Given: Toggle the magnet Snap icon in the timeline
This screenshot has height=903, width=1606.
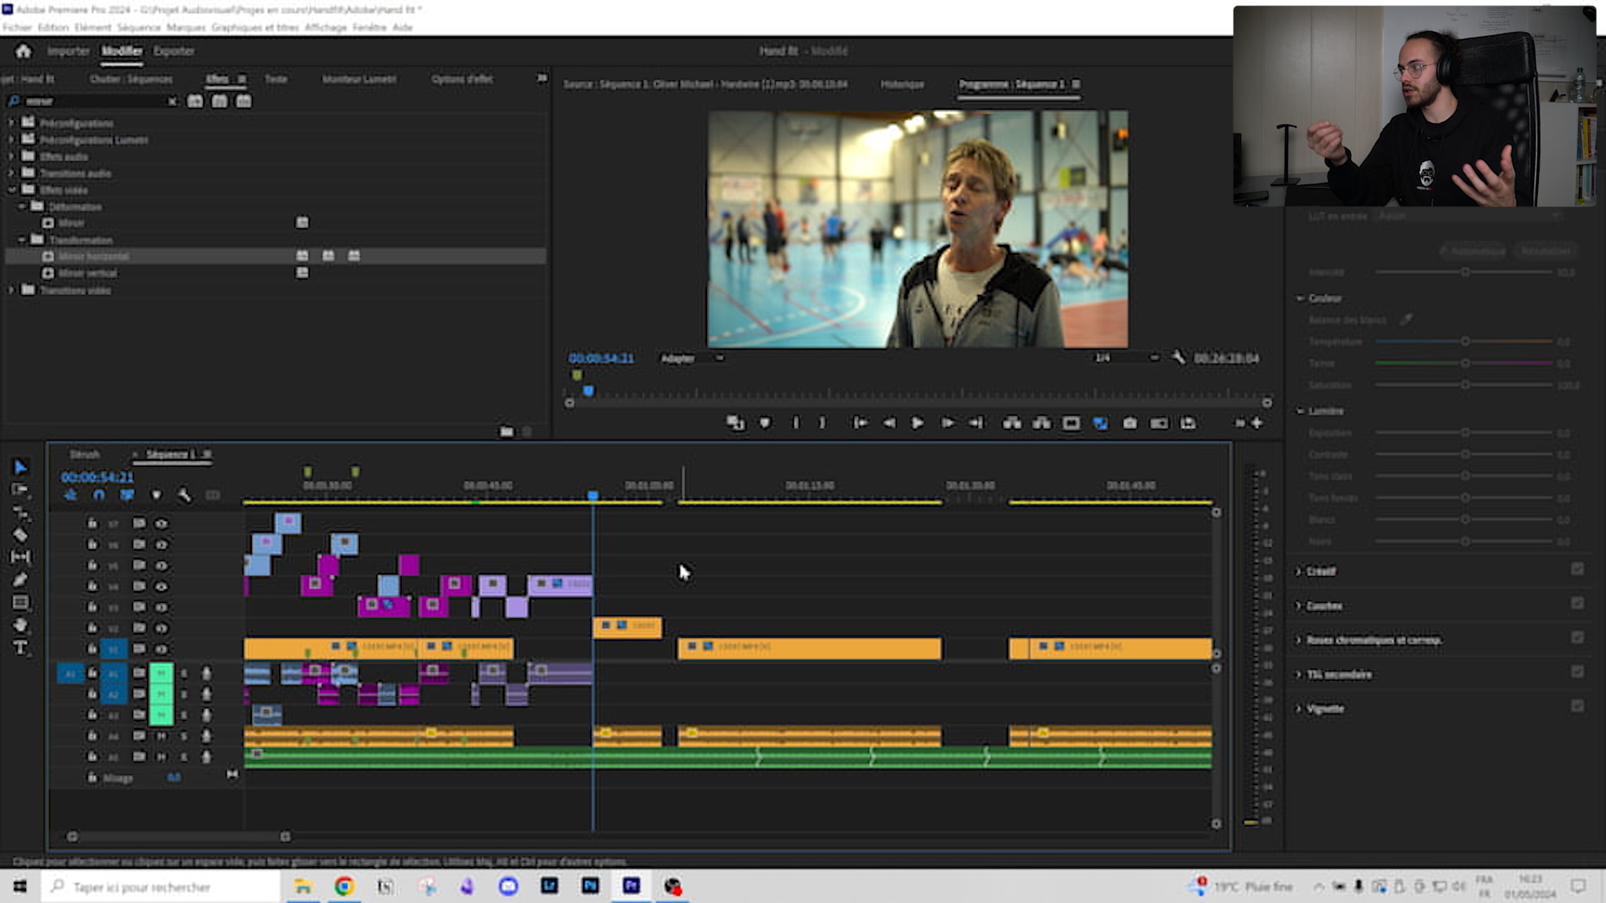Looking at the screenshot, I should coord(99,495).
